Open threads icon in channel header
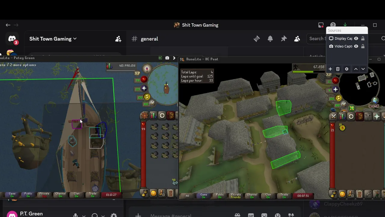385x217 pixels. click(x=257, y=39)
